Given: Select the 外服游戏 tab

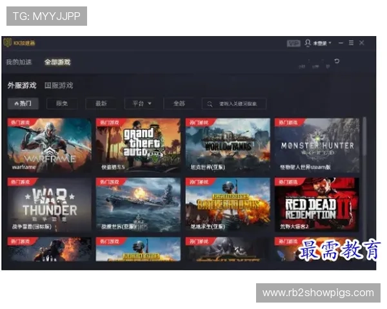Looking at the screenshot, I should (22, 86).
